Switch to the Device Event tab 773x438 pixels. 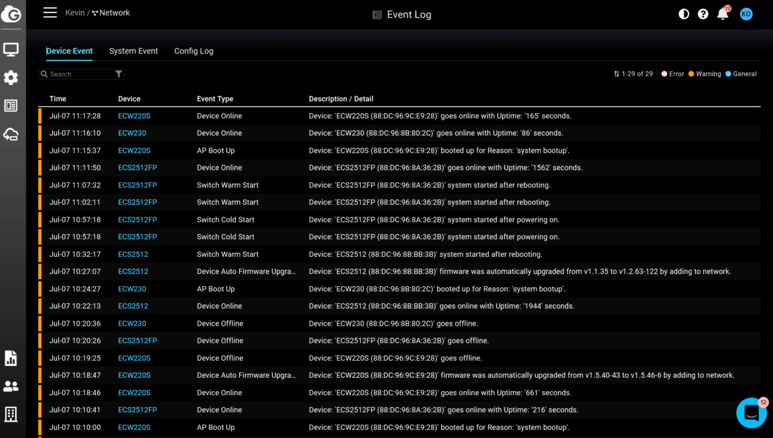coord(69,51)
